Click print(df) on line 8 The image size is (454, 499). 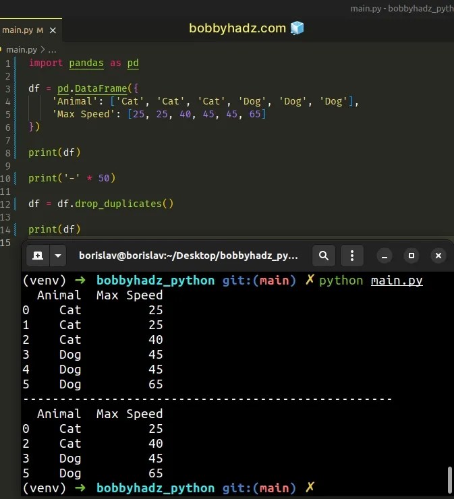[x=55, y=152]
